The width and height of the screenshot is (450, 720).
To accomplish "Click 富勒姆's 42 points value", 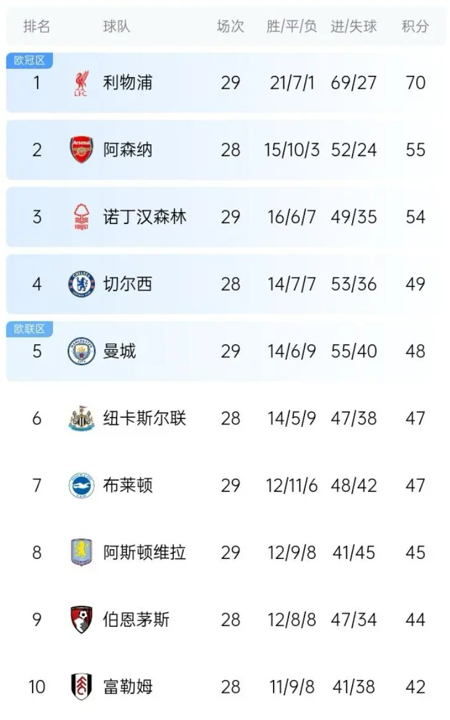I will coord(415,686).
